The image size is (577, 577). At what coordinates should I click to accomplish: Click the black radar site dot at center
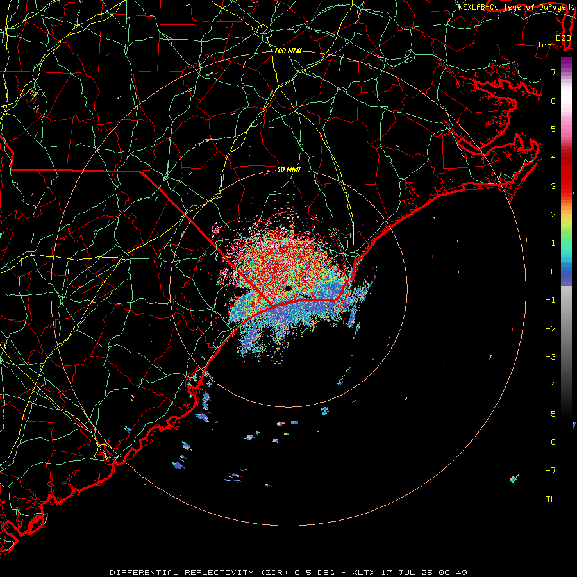288,288
